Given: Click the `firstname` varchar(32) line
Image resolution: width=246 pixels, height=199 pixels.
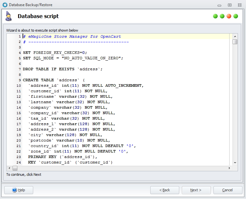Looking at the screenshot, I should (70, 96).
